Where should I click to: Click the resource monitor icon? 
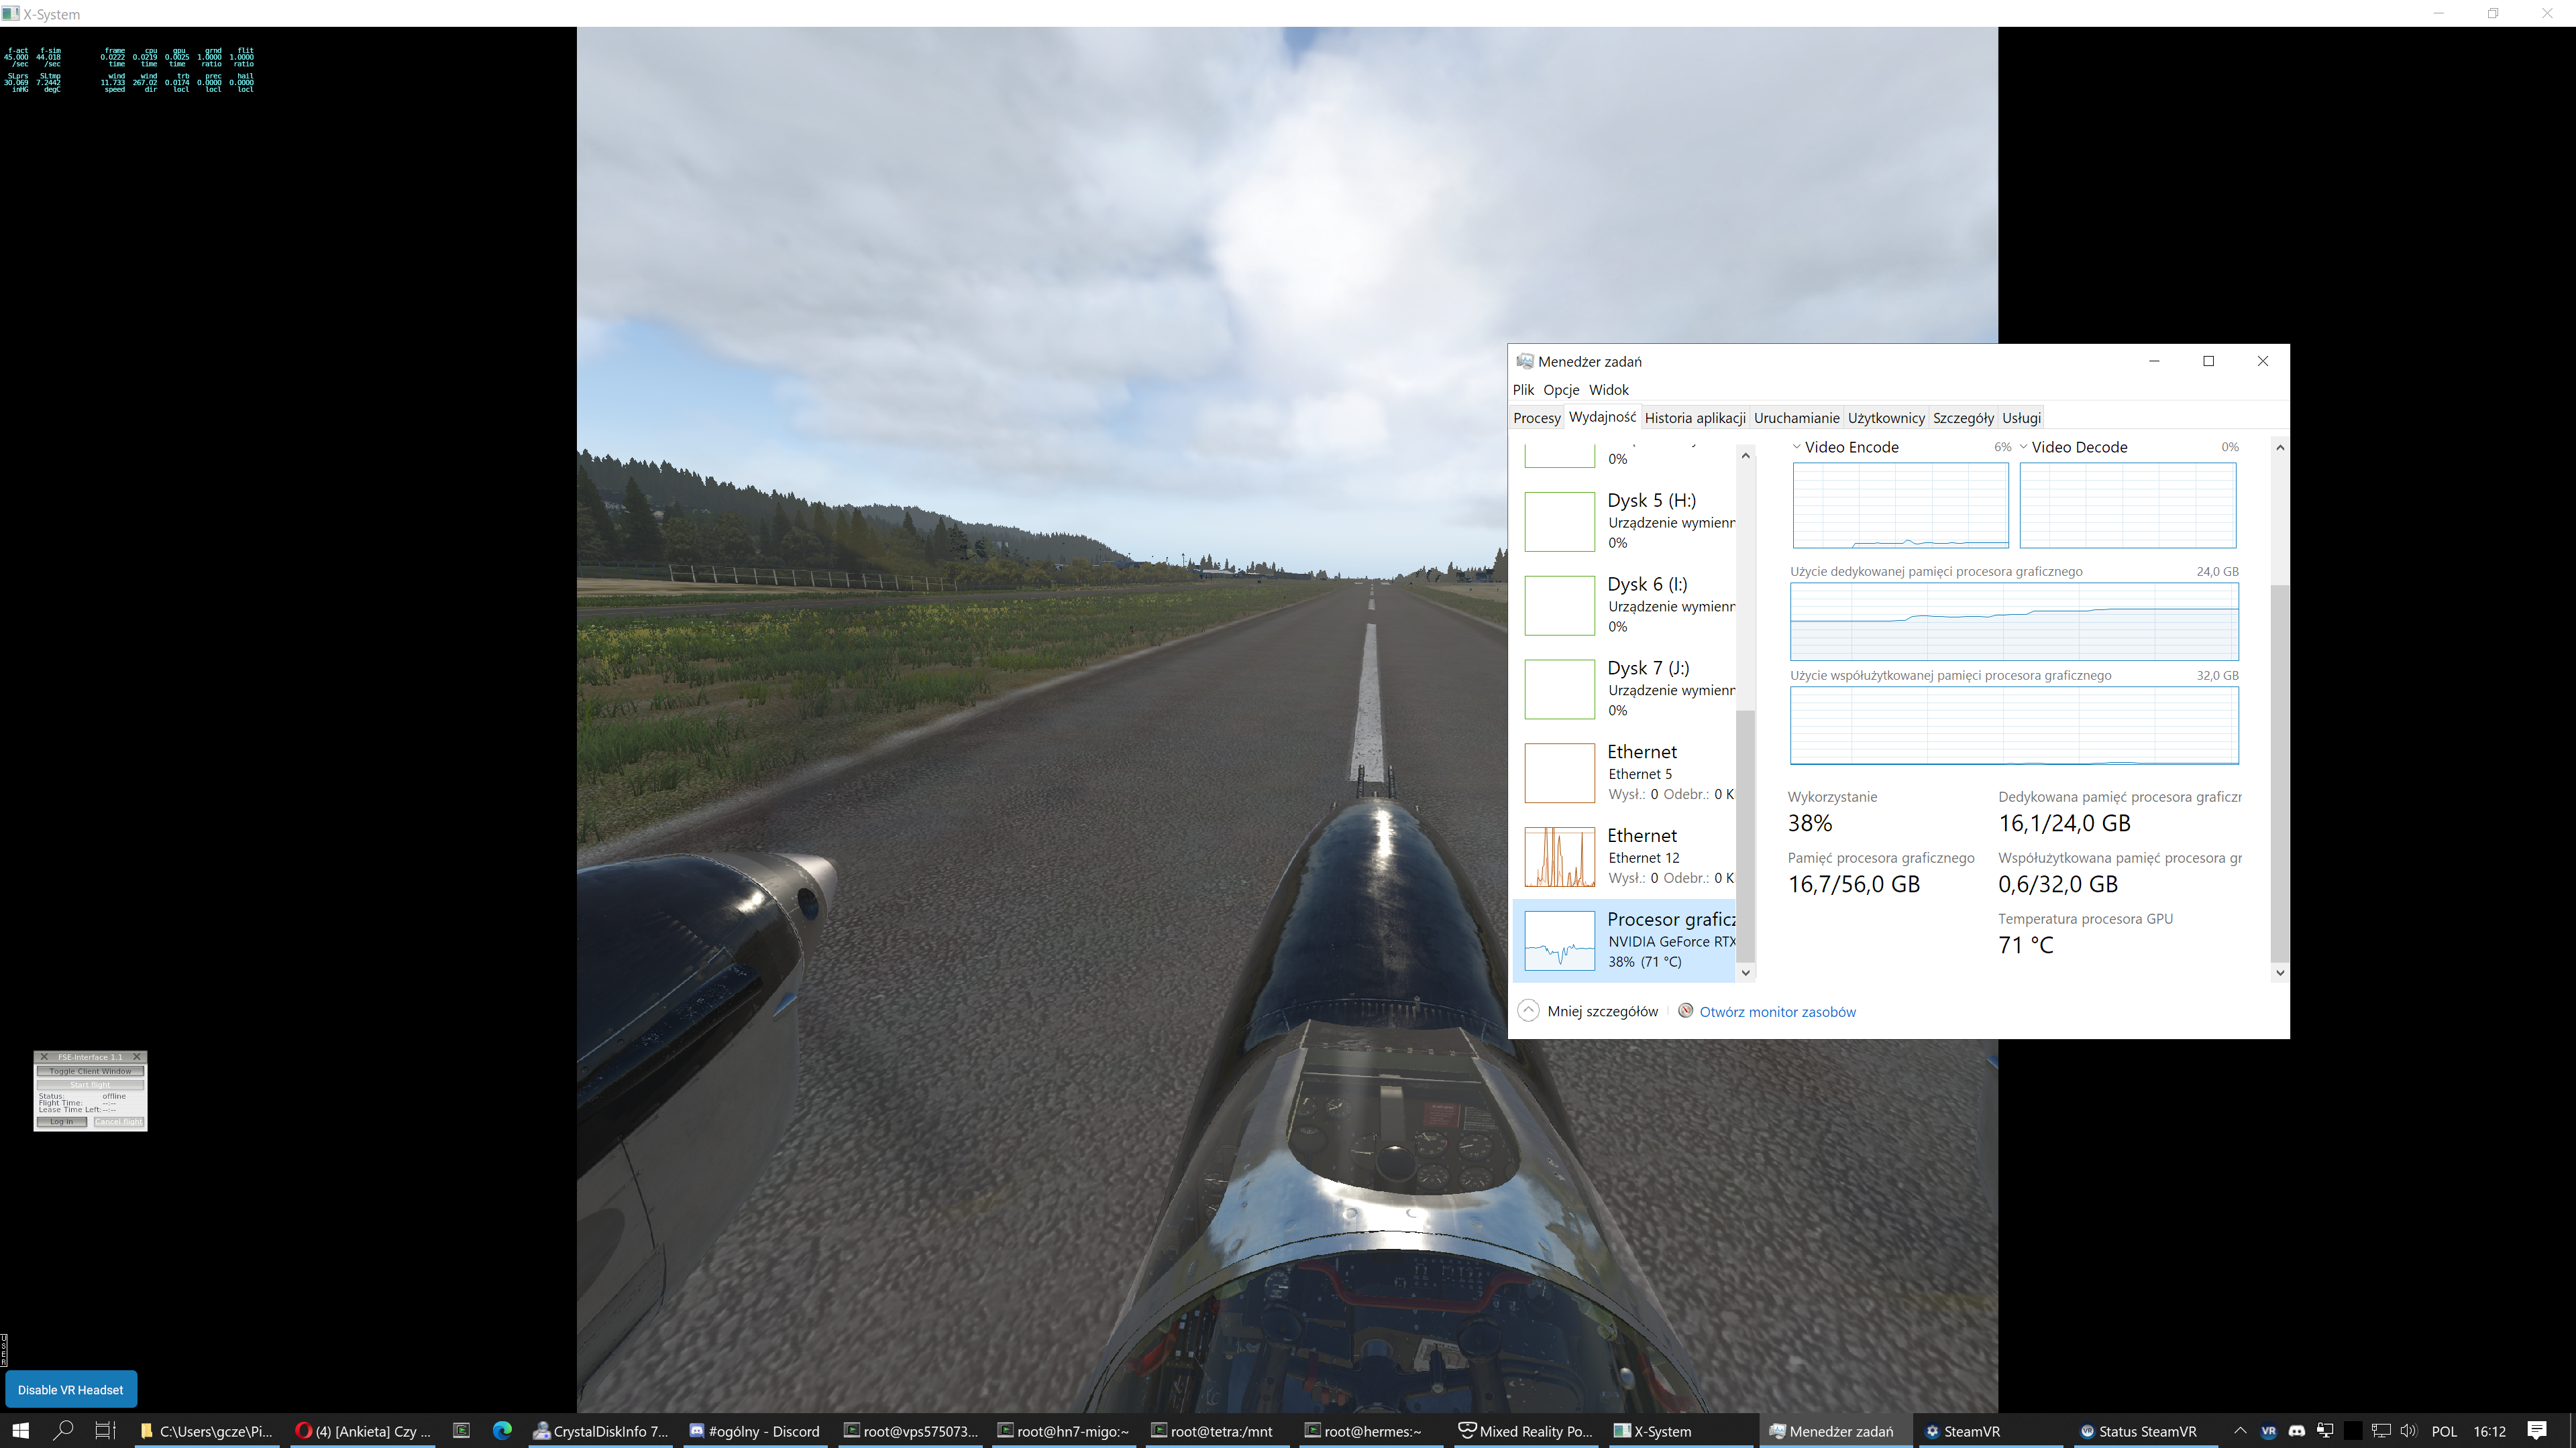(x=1685, y=1010)
